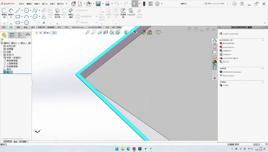
Task: Pick the Line sketch tool
Action: tap(18, 11)
